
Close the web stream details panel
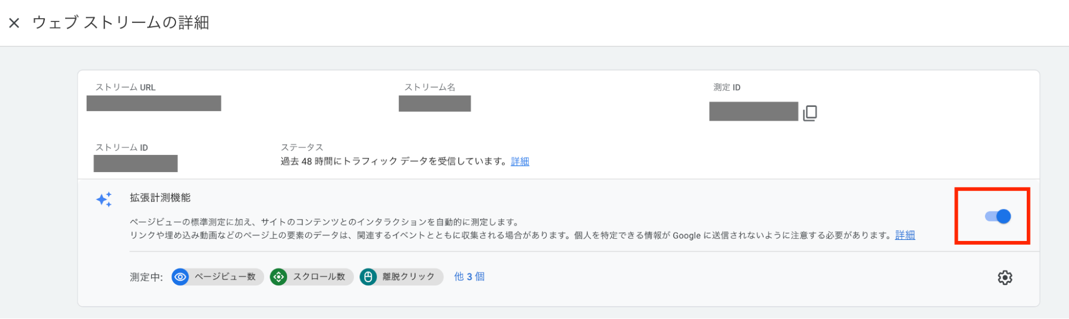tap(14, 23)
